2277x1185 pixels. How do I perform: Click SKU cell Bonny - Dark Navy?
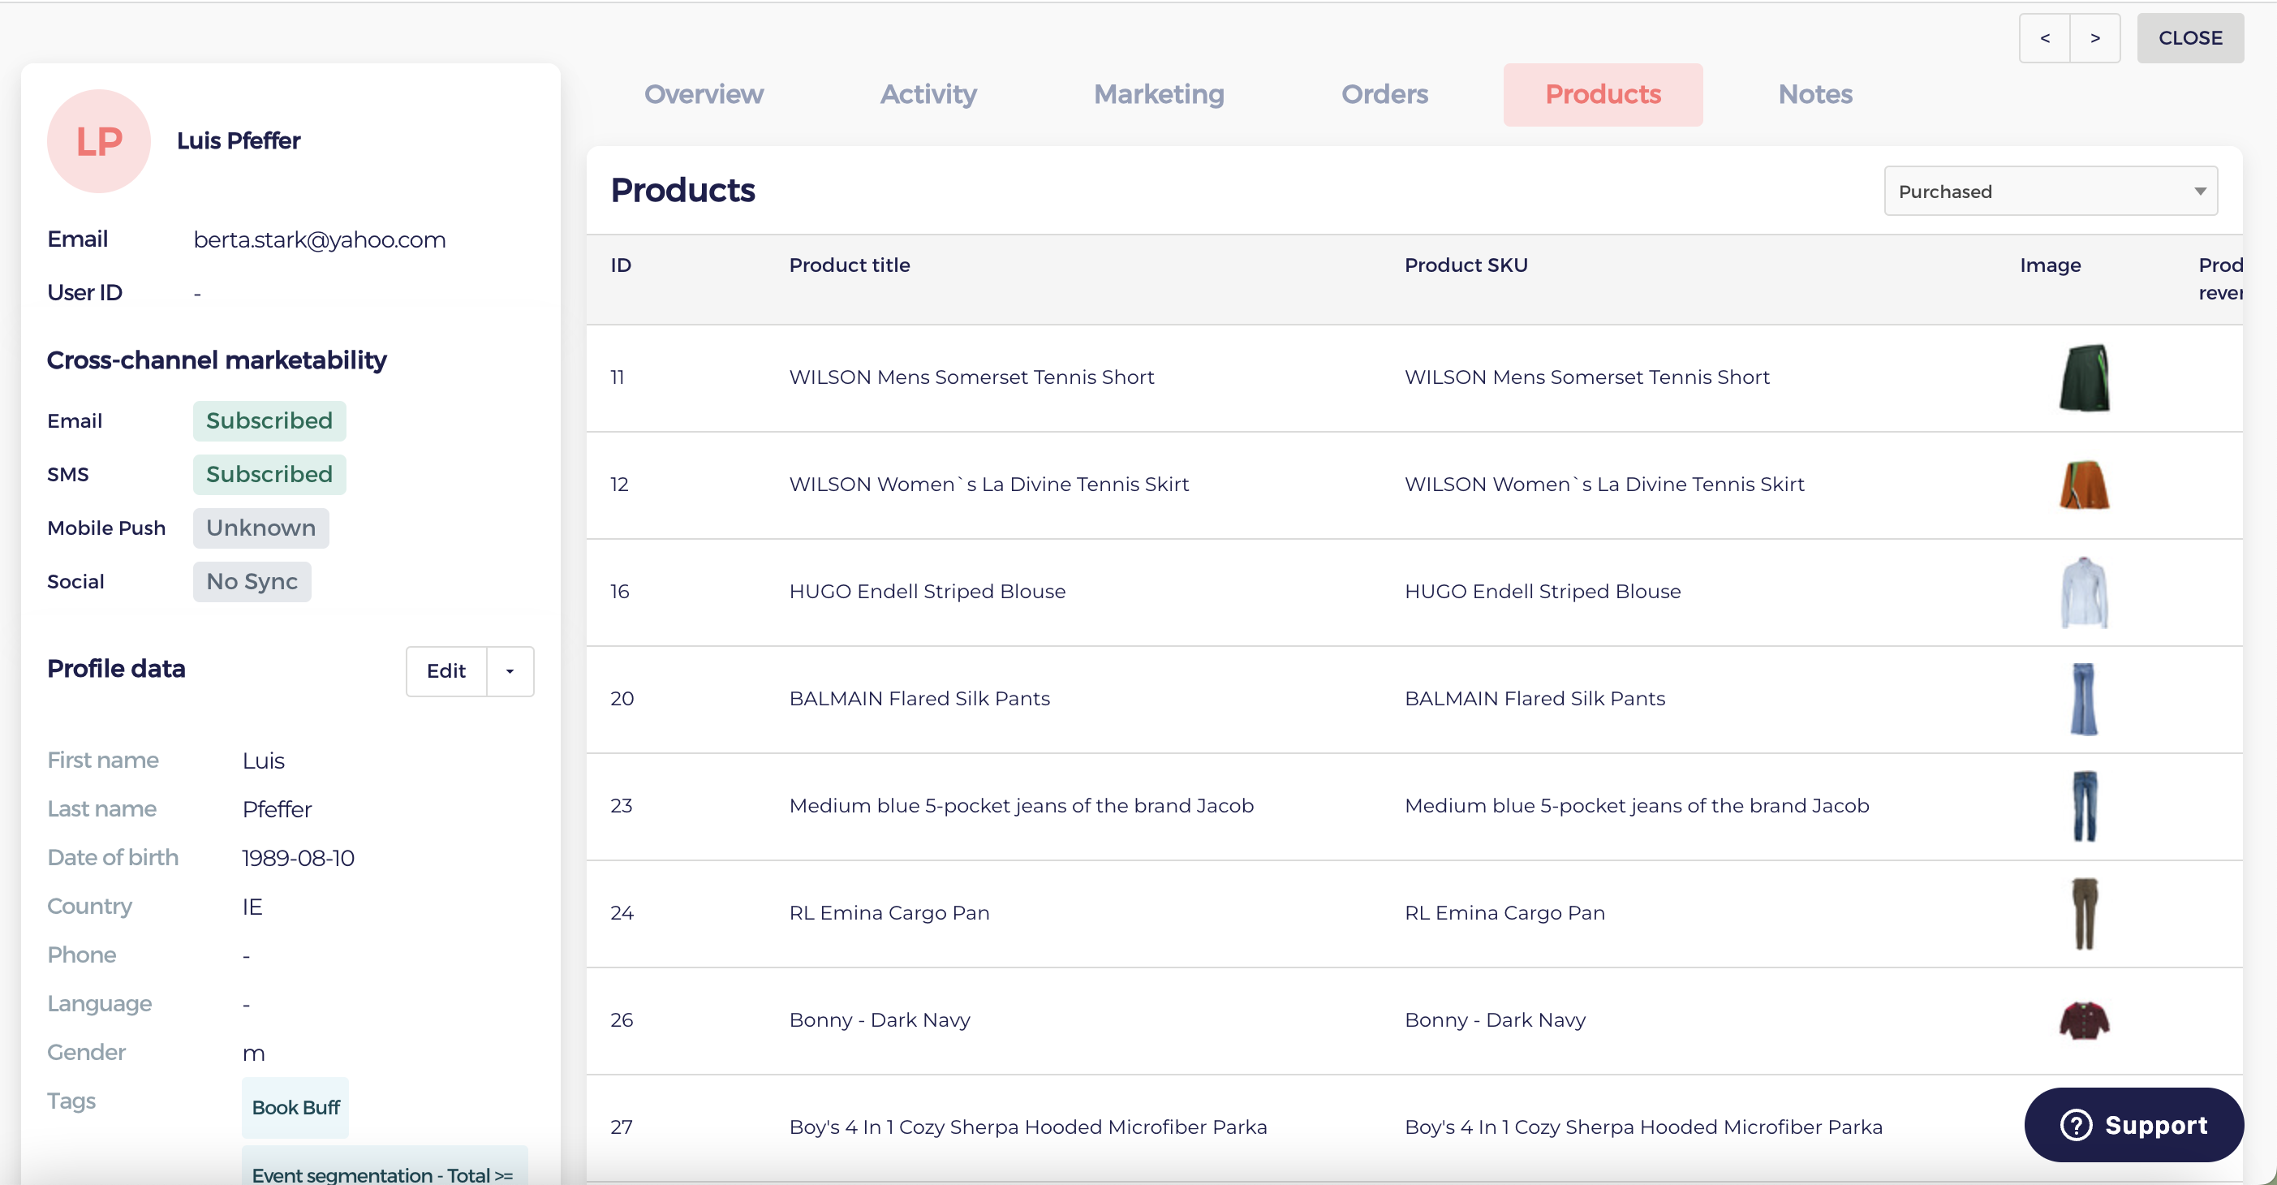(1495, 1019)
